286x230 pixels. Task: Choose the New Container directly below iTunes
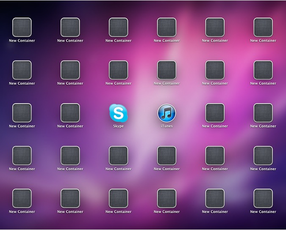[x=167, y=156]
